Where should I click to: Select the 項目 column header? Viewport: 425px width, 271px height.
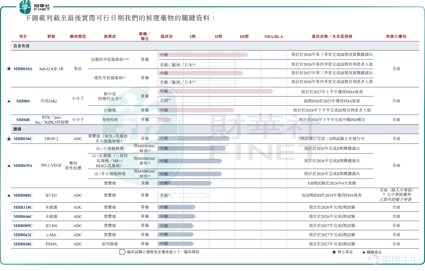(x=23, y=37)
